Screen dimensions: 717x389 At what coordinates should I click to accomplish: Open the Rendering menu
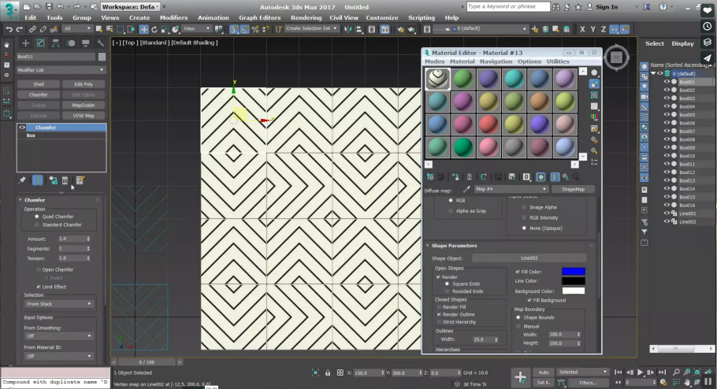coord(306,17)
